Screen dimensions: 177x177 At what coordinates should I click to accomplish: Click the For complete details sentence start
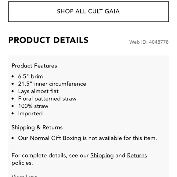click(x=39, y=156)
